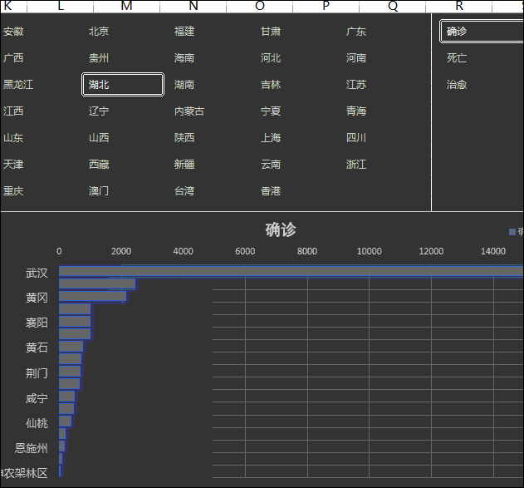Select 内蒙古 in the province slicer
Screen dimensions: 524x488
click(189, 111)
